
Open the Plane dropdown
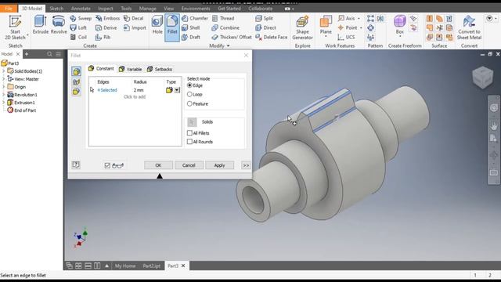tap(326, 37)
